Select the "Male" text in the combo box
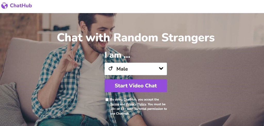This screenshot has height=126, width=264. click(122, 69)
